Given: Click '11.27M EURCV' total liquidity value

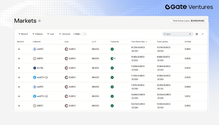Looking at the screenshot, I should point(163,47).
